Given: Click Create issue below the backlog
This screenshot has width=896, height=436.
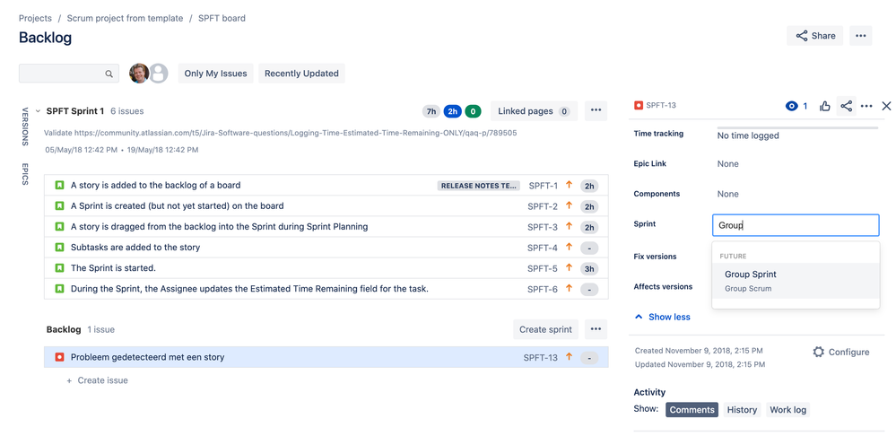Looking at the screenshot, I should coord(97,380).
